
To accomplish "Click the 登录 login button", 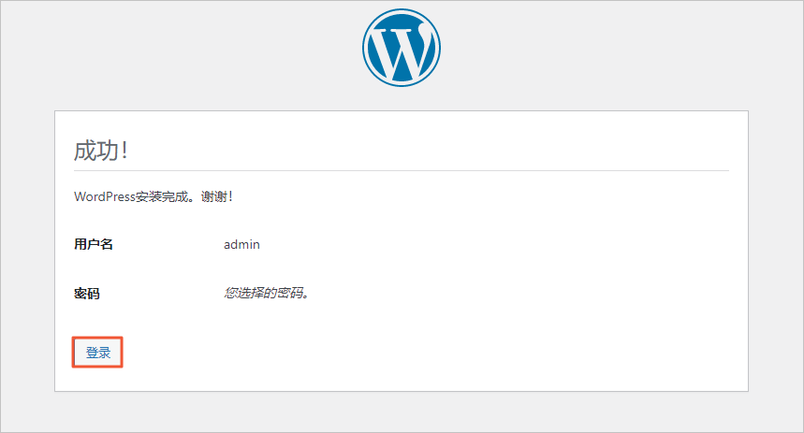I will [97, 353].
